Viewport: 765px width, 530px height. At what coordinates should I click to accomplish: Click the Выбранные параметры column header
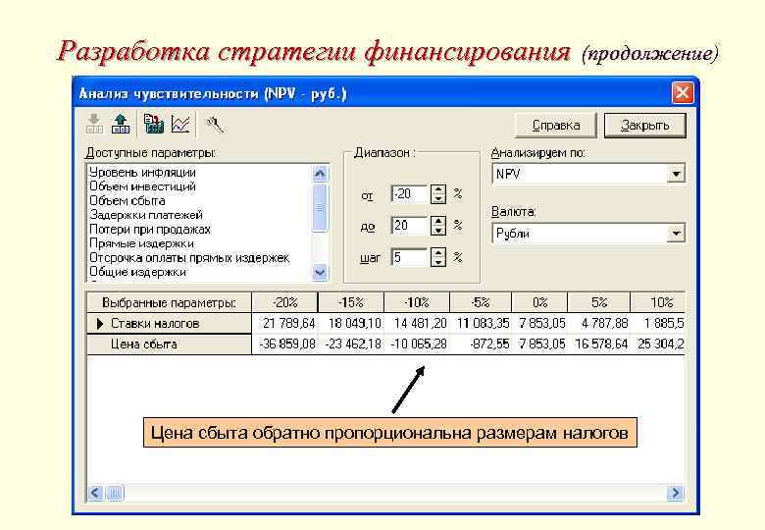tap(169, 302)
